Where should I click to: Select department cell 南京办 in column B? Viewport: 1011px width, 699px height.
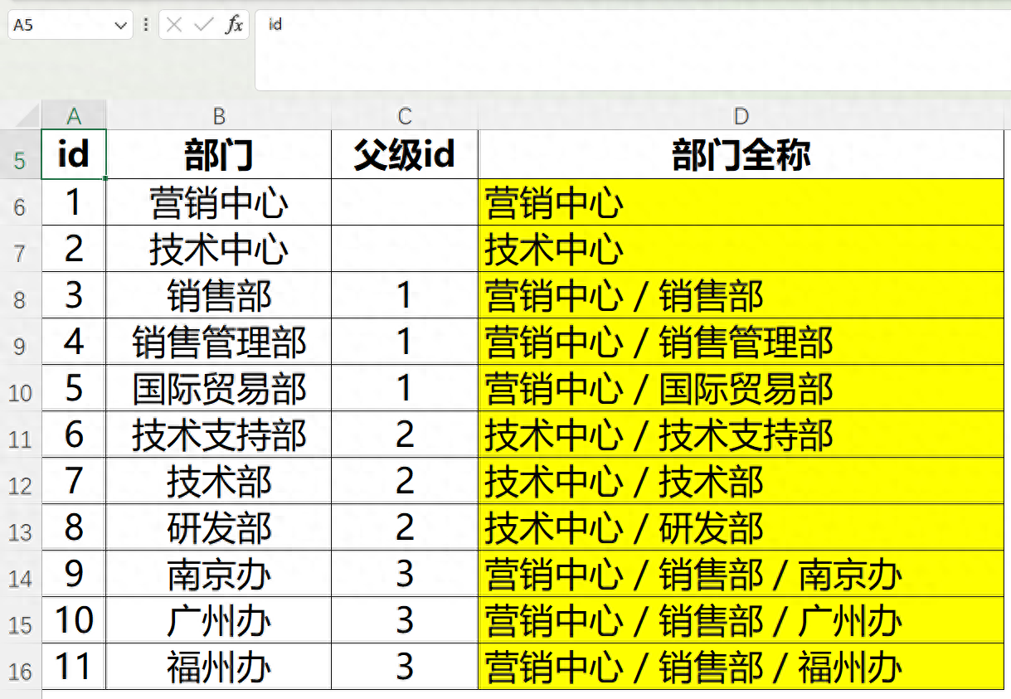point(219,573)
